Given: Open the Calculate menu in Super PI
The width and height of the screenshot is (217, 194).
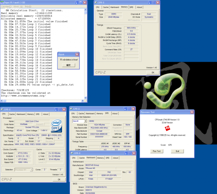Looking at the screenshot, I should (6, 6).
